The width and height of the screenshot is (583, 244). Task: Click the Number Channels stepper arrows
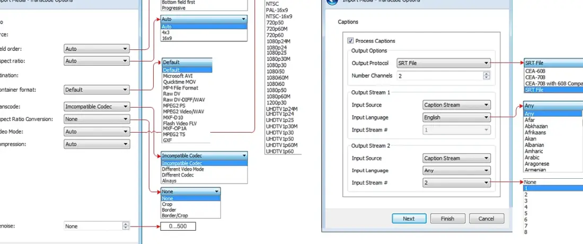(486, 76)
